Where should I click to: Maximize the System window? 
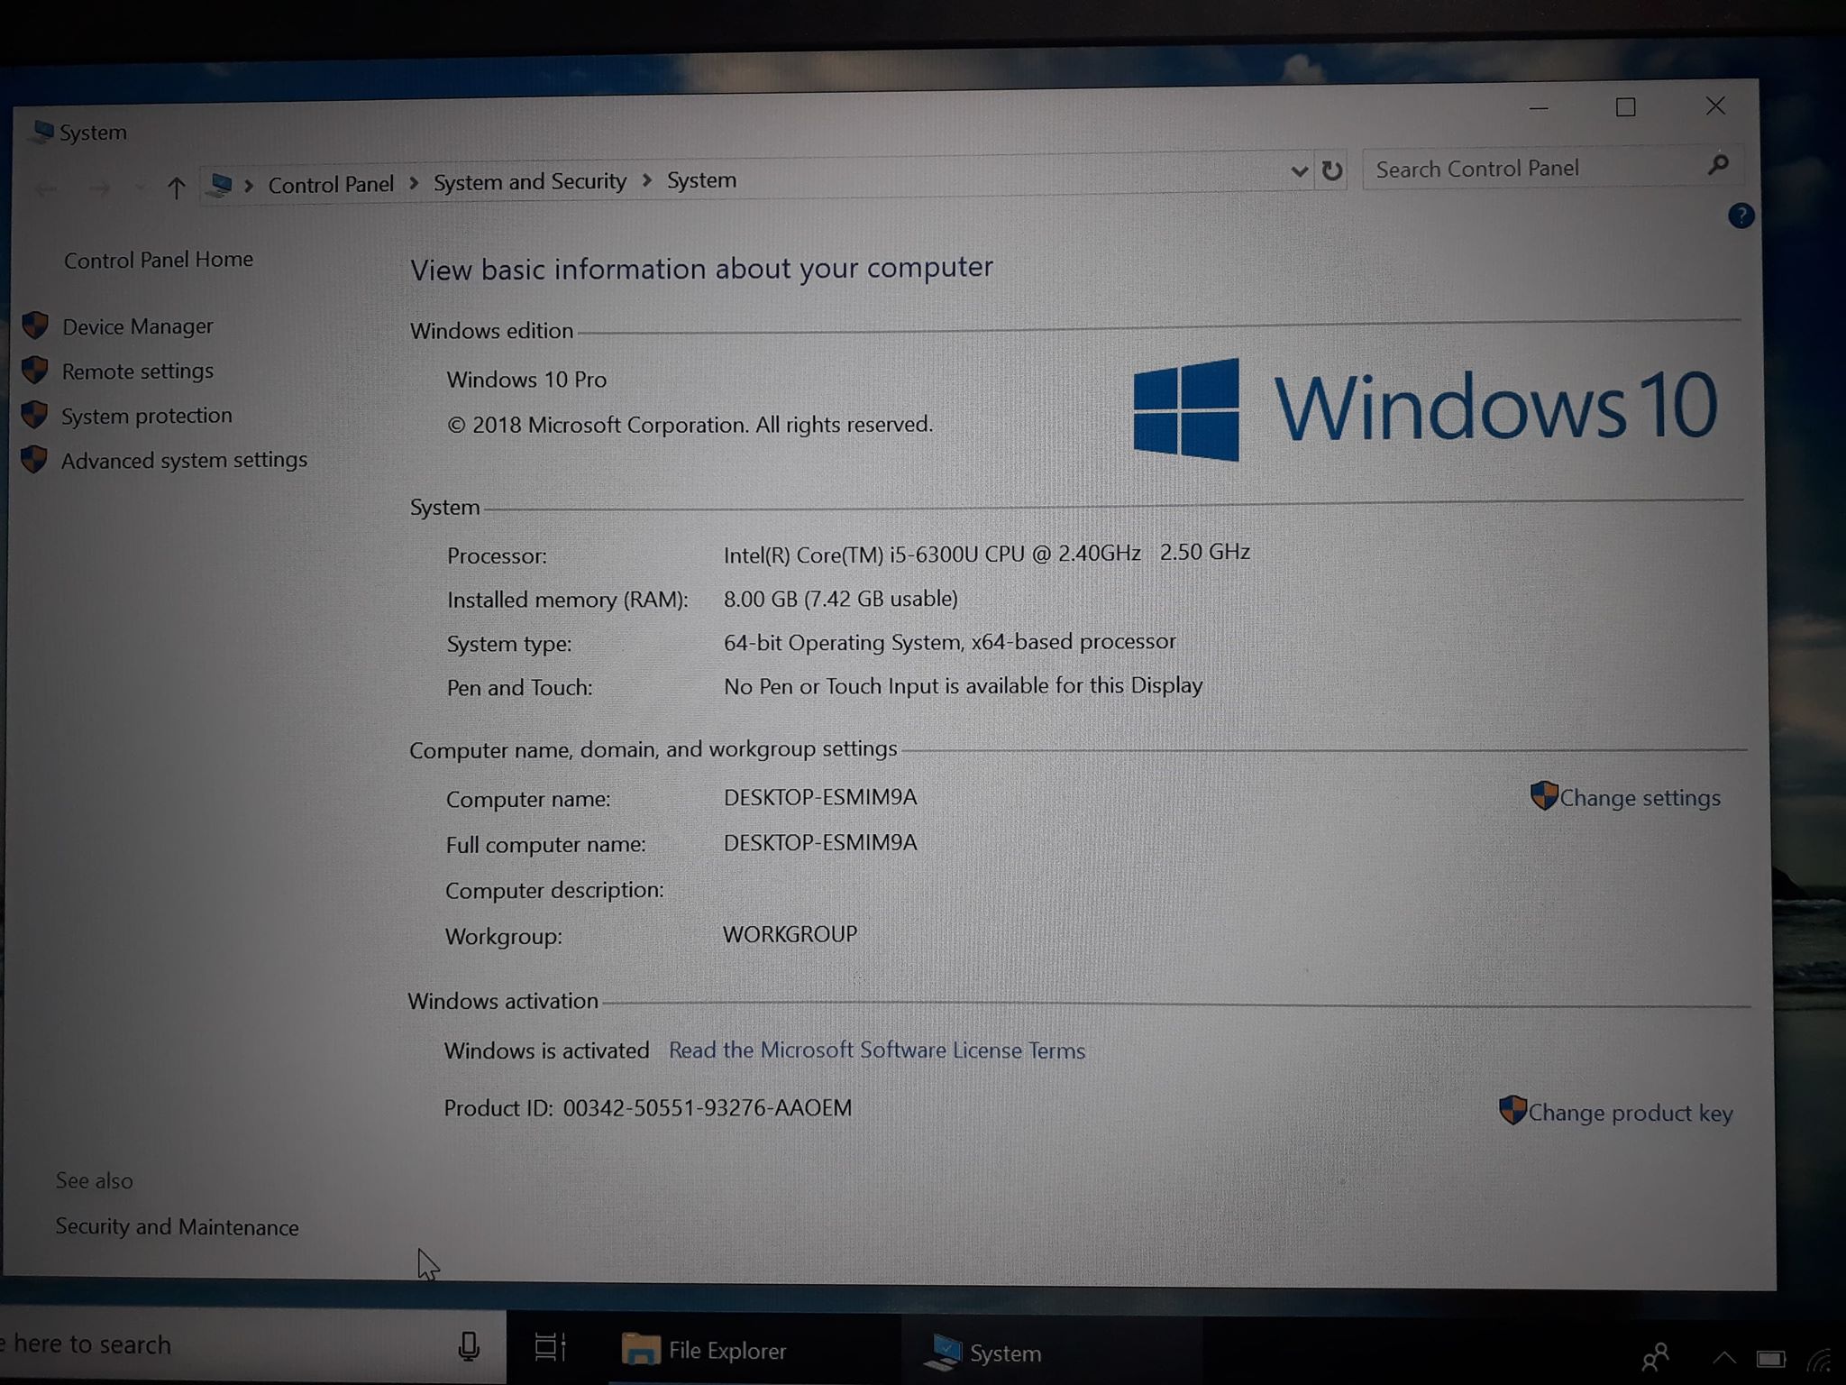(1625, 107)
